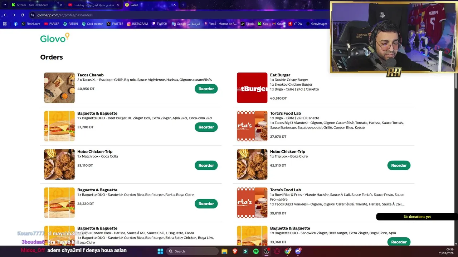458x257 pixels.
Task: Open the browser apps grid
Action: tap(5, 24)
